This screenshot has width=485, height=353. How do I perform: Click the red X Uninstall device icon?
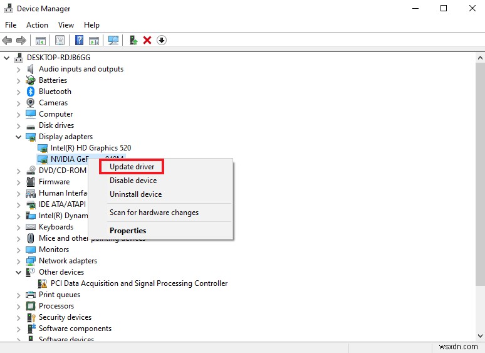[147, 40]
